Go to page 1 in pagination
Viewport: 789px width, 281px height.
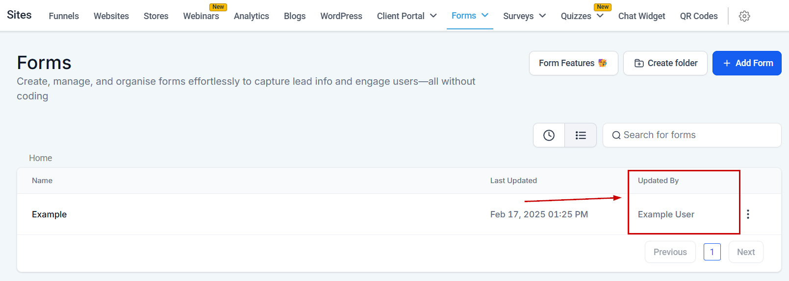coord(712,252)
